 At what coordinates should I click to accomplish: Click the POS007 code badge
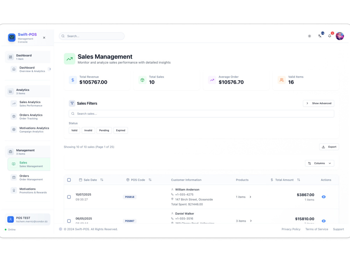pos(130,221)
